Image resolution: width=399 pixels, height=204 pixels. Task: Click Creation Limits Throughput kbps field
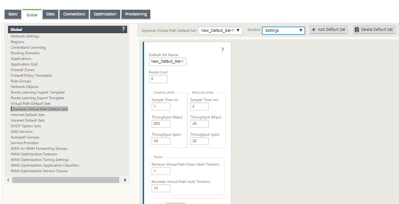click(161, 124)
